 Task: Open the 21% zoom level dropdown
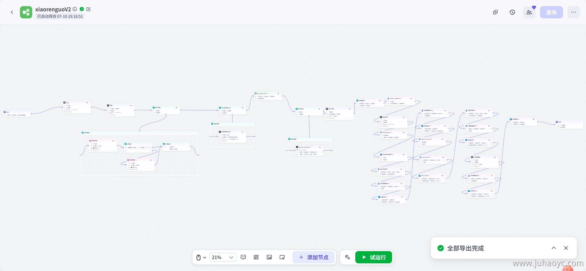[x=222, y=257]
